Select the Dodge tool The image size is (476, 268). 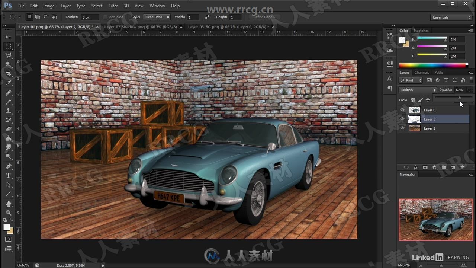pos(8,157)
